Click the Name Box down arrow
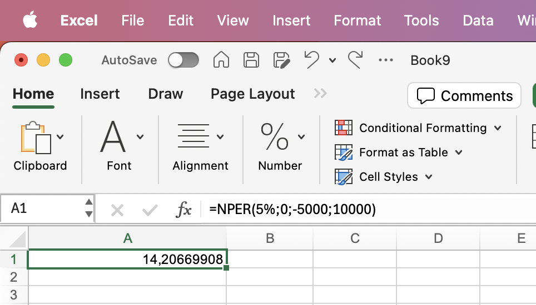This screenshot has width=536, height=305. tap(89, 215)
